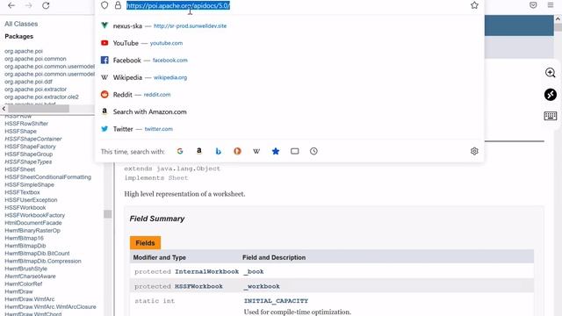
Task: Go forward with the browser forward arrow
Action: tap(29, 5)
